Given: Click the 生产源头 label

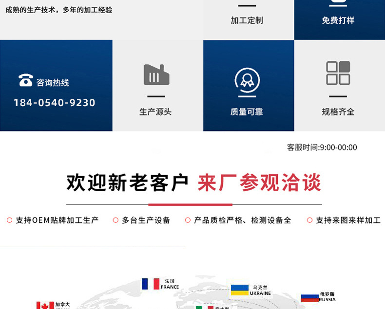Looking at the screenshot, I should click(155, 112).
